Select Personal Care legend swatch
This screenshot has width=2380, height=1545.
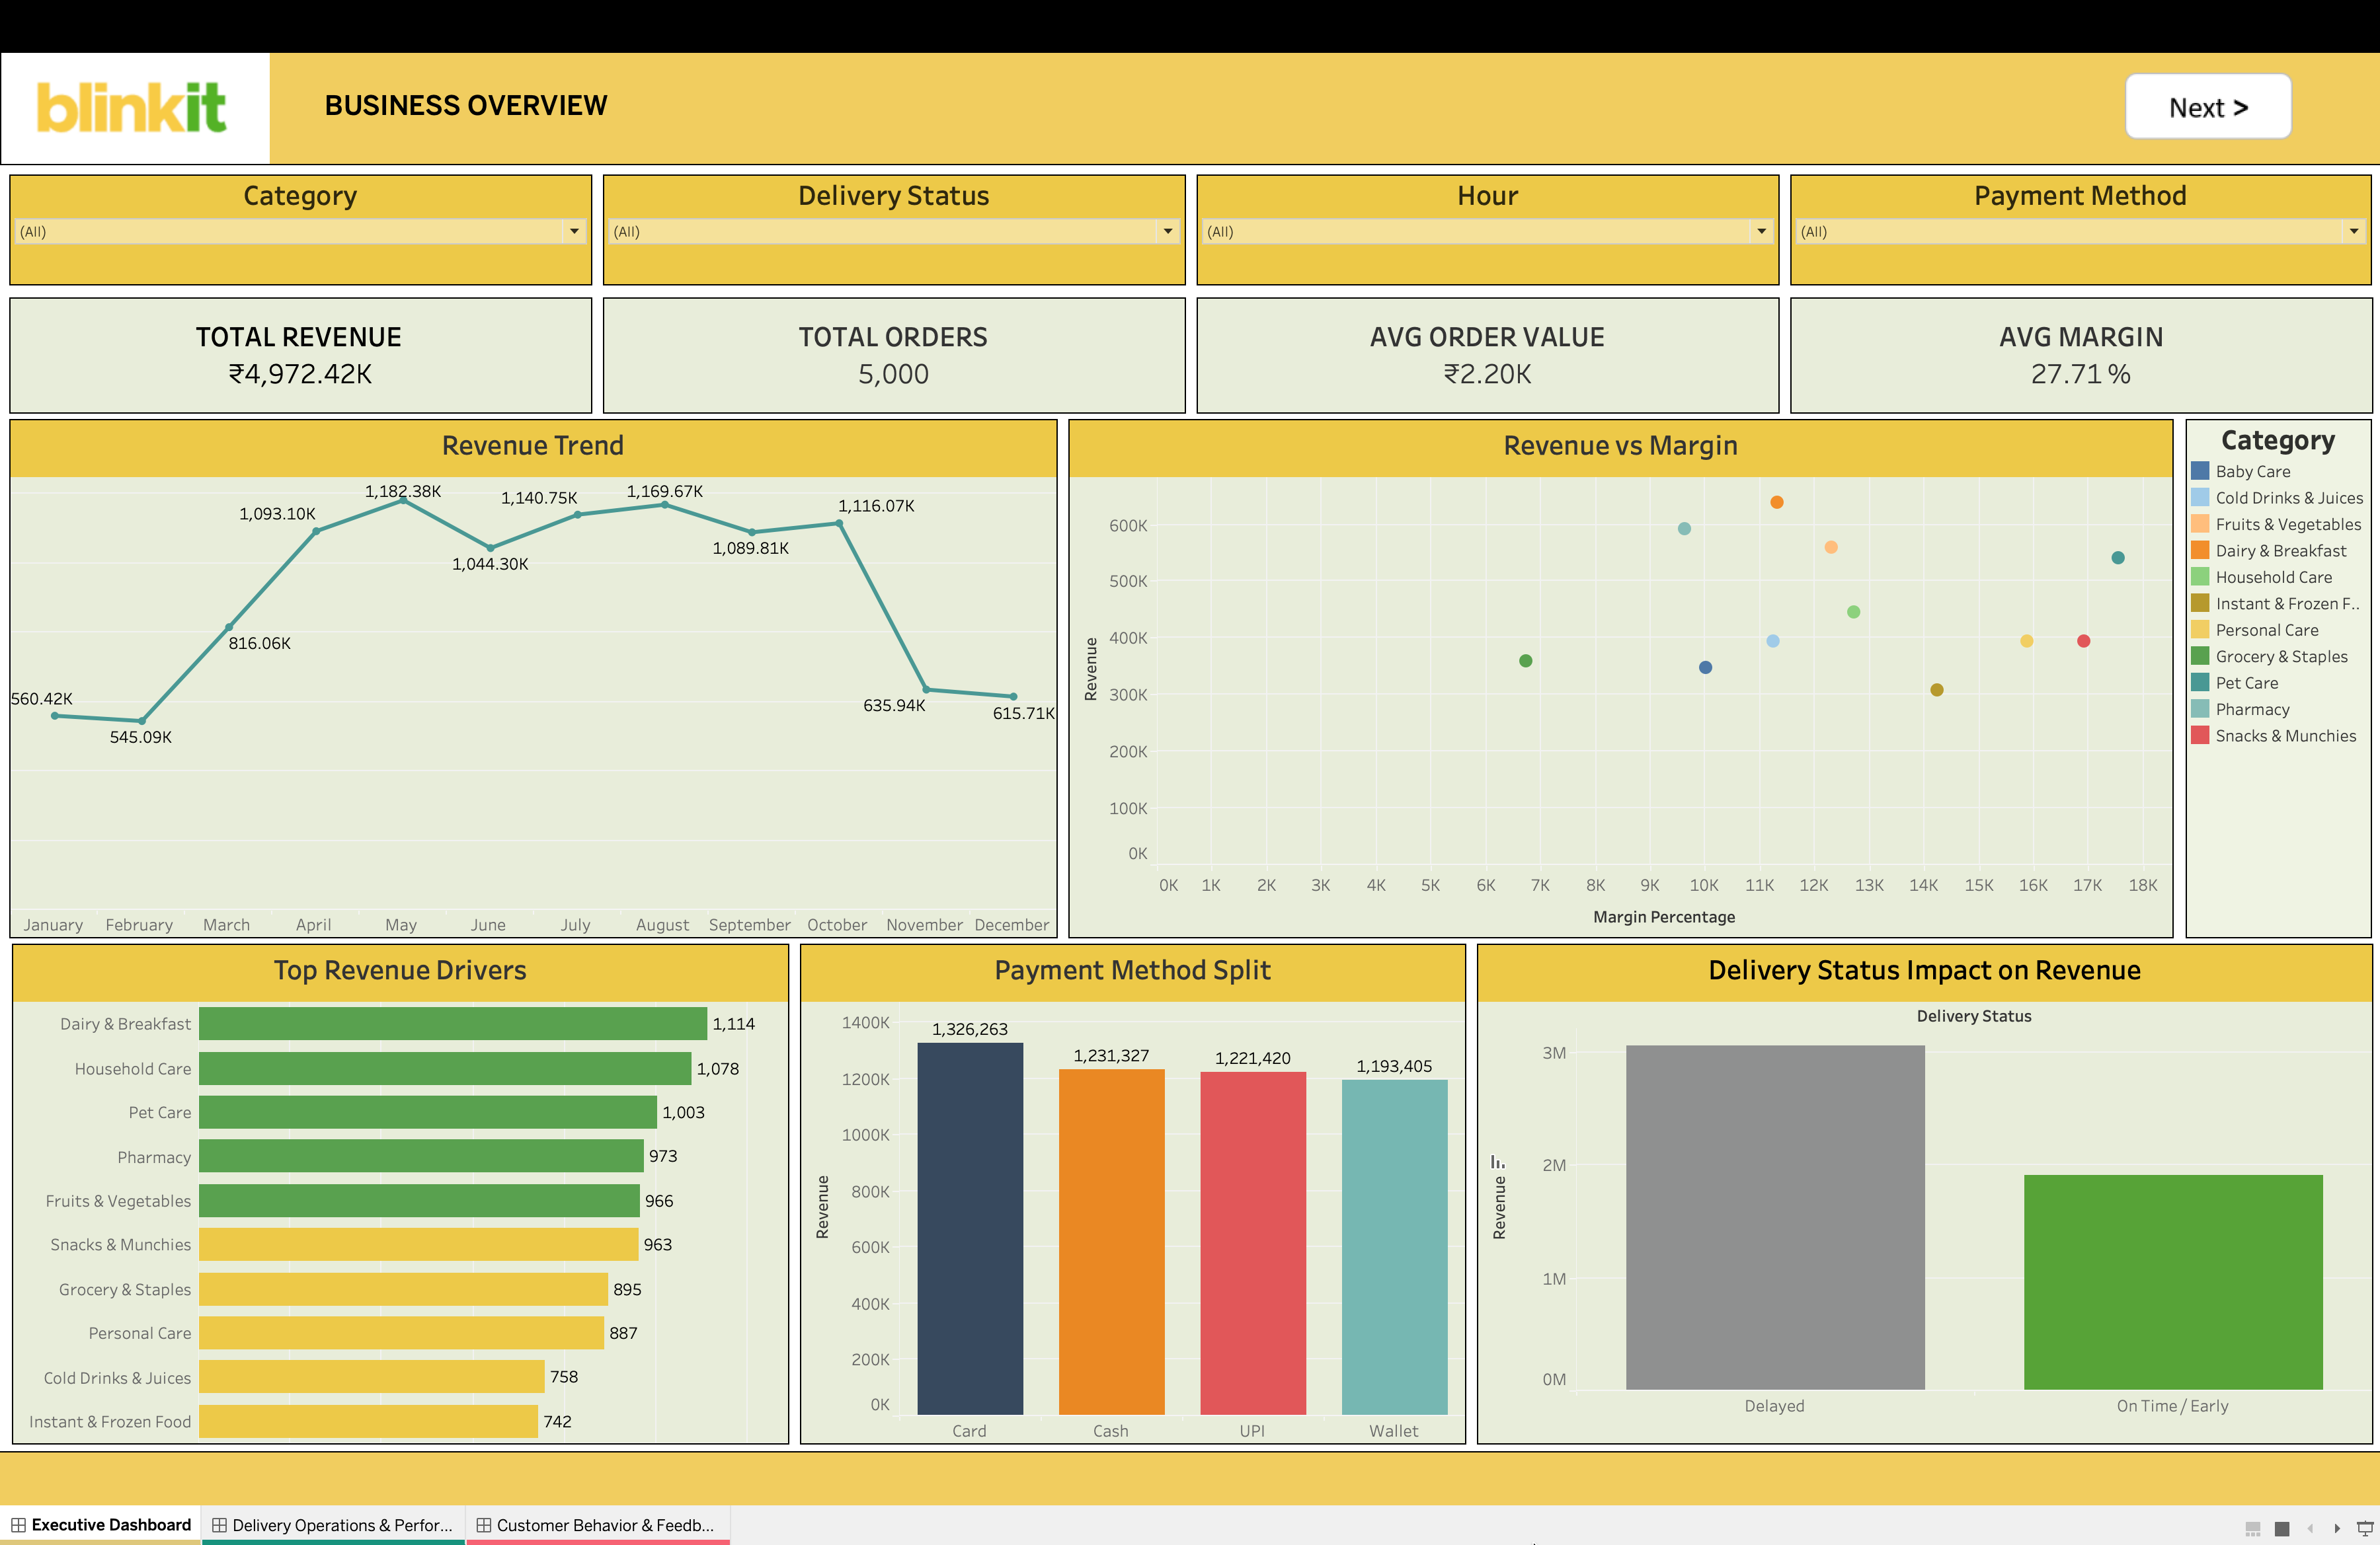[x=2200, y=630]
